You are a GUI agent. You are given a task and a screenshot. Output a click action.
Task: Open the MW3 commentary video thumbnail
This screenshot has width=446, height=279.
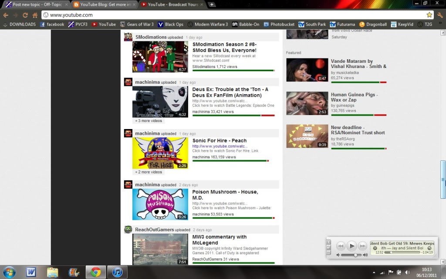pyautogui.click(x=160, y=249)
